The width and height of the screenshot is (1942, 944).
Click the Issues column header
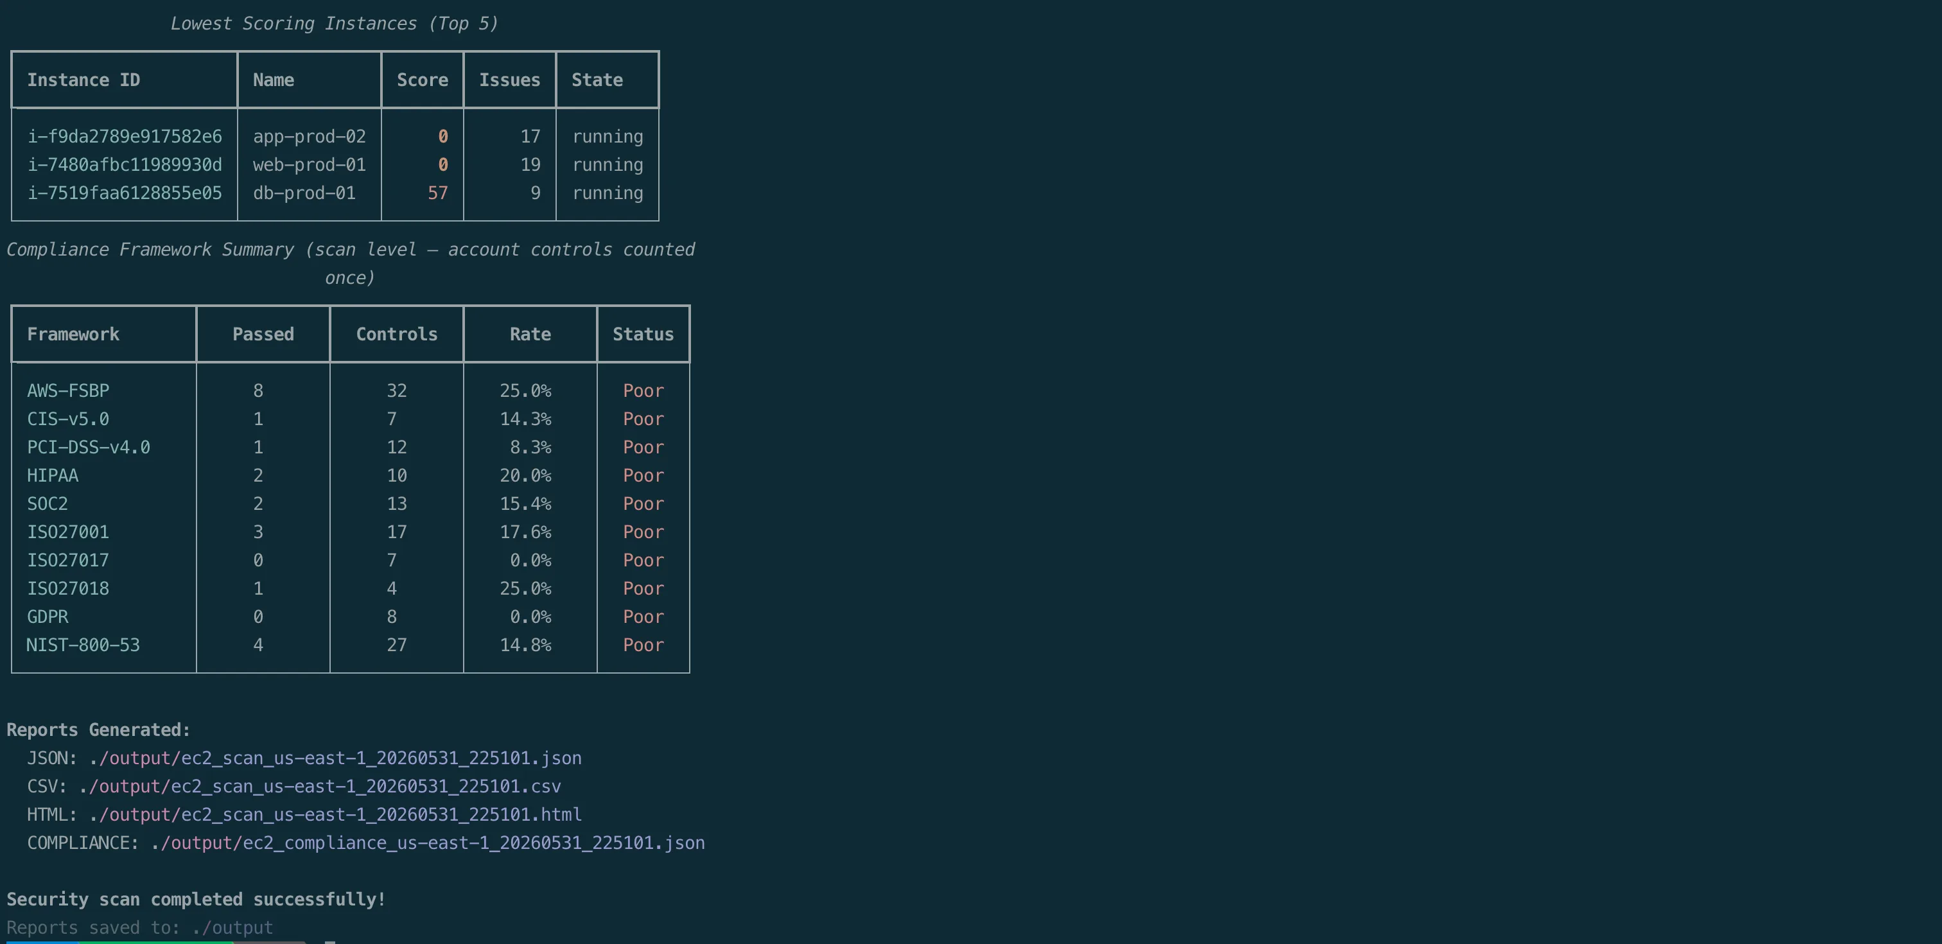(510, 80)
